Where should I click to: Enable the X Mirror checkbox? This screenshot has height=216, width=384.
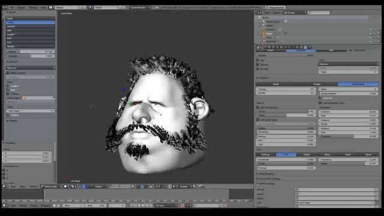click(x=8, y=94)
